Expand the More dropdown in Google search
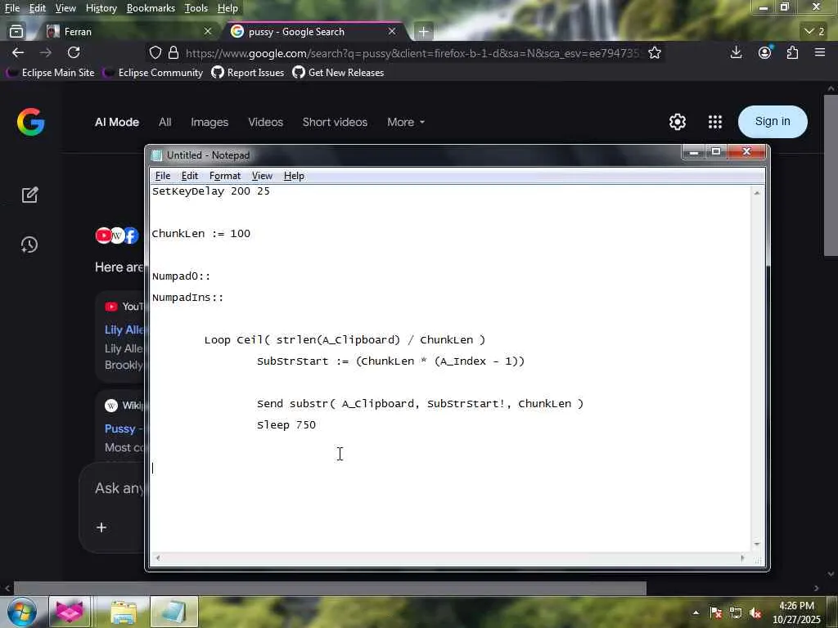The width and height of the screenshot is (838, 628). coord(406,122)
